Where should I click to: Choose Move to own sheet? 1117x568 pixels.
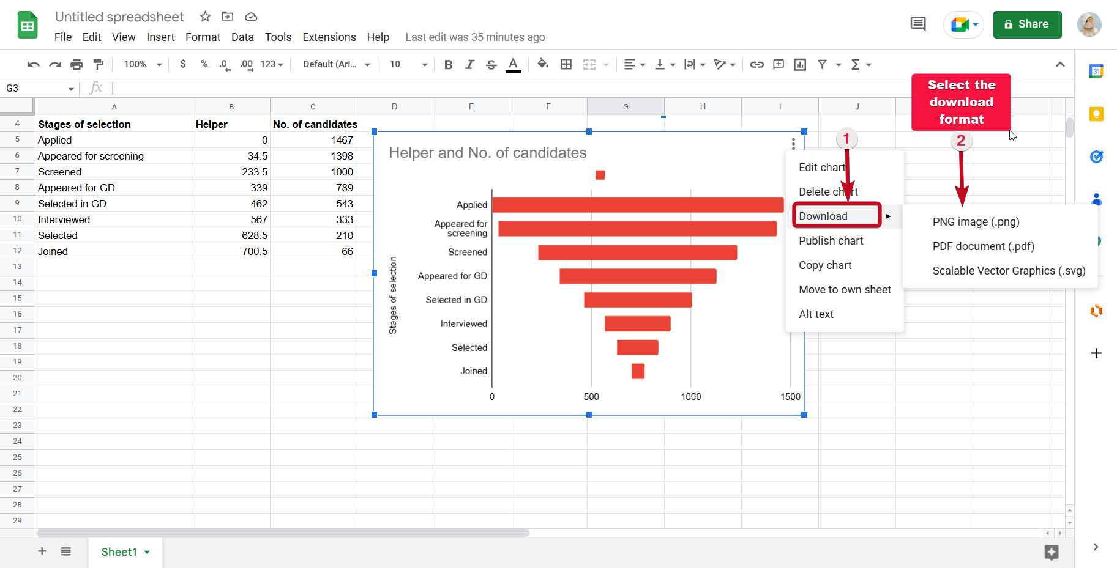[x=845, y=290]
